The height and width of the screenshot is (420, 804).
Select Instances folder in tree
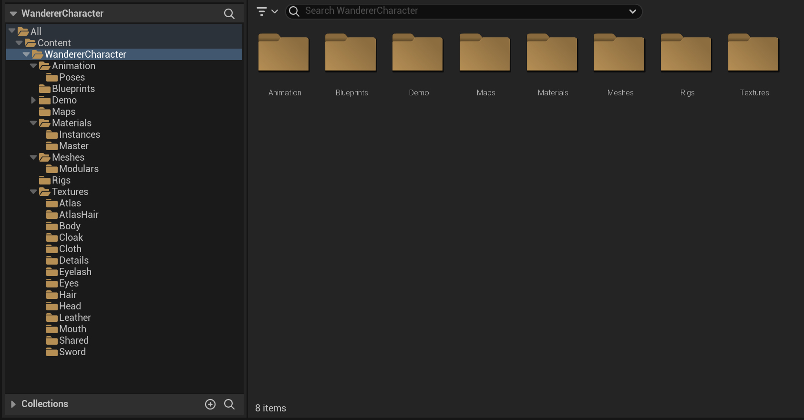coord(73,134)
